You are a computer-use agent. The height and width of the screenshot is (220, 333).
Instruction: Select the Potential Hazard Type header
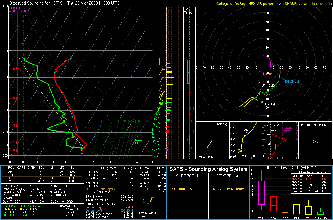[x=315, y=125]
